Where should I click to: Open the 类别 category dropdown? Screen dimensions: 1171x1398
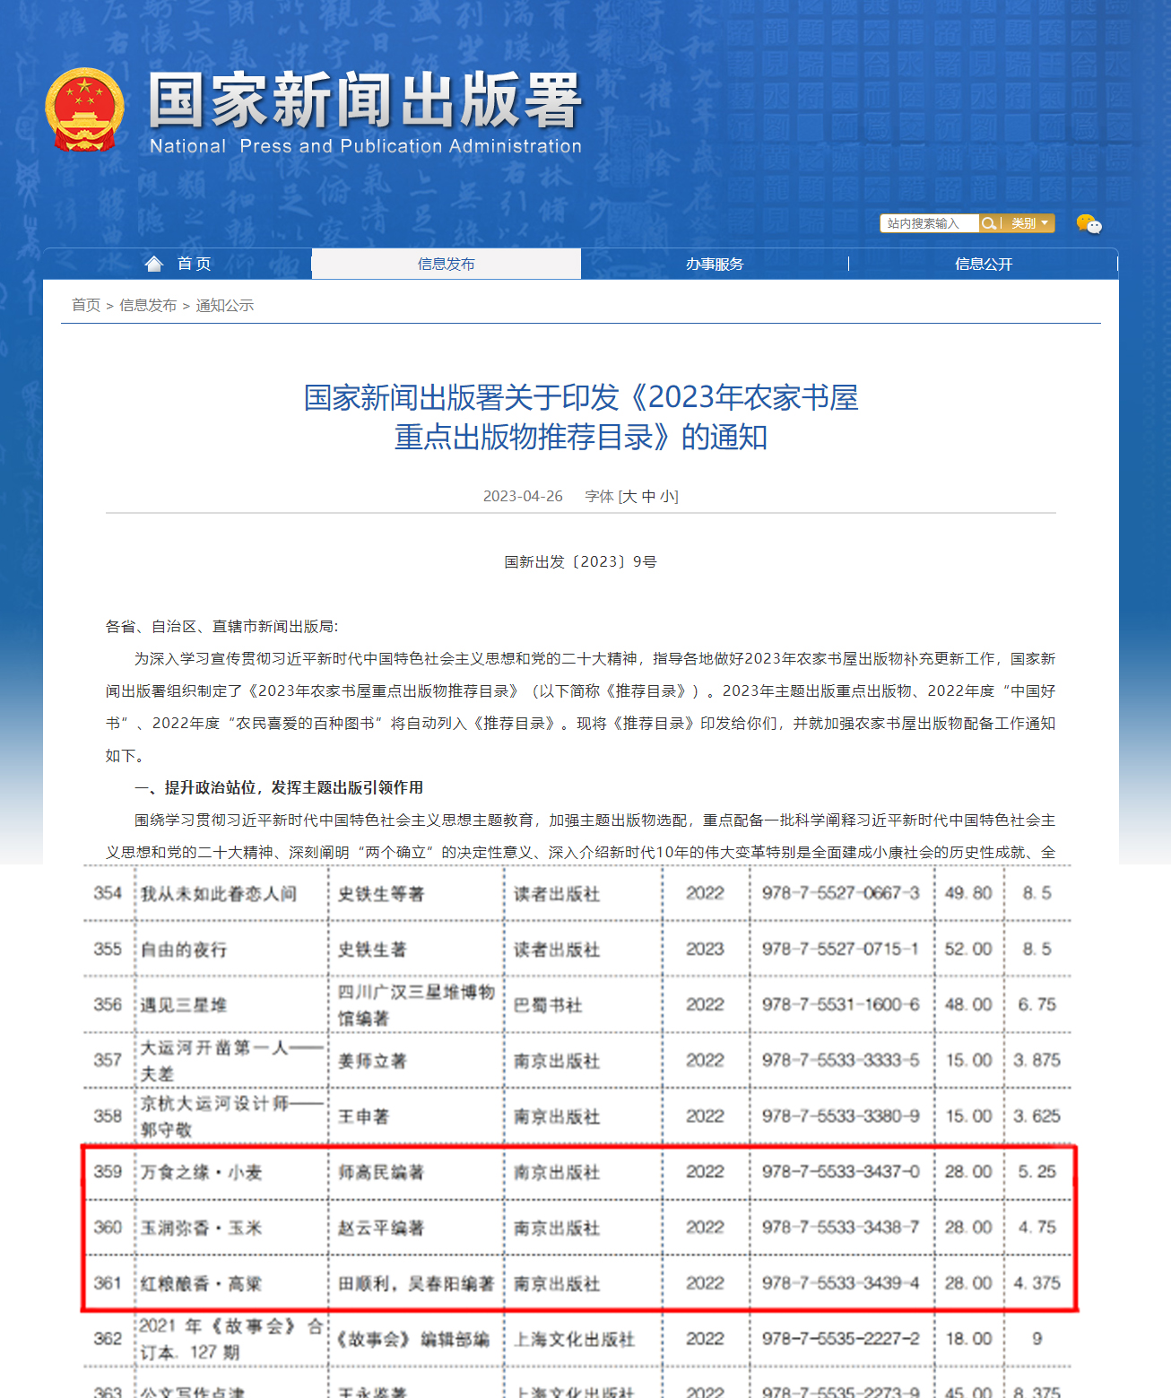1029,223
